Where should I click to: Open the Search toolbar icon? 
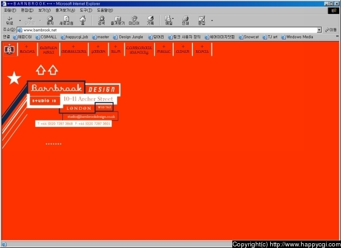pyautogui.click(x=101, y=20)
